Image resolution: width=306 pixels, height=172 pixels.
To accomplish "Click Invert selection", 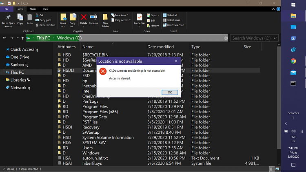I will point(173,25).
